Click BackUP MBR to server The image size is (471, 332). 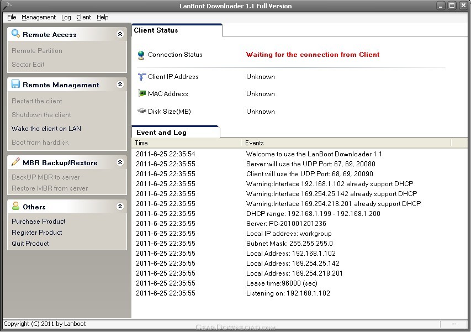(46, 177)
